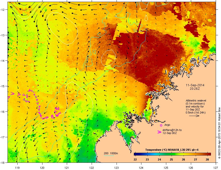Click the longitude axis label 127

tap(216, 167)
